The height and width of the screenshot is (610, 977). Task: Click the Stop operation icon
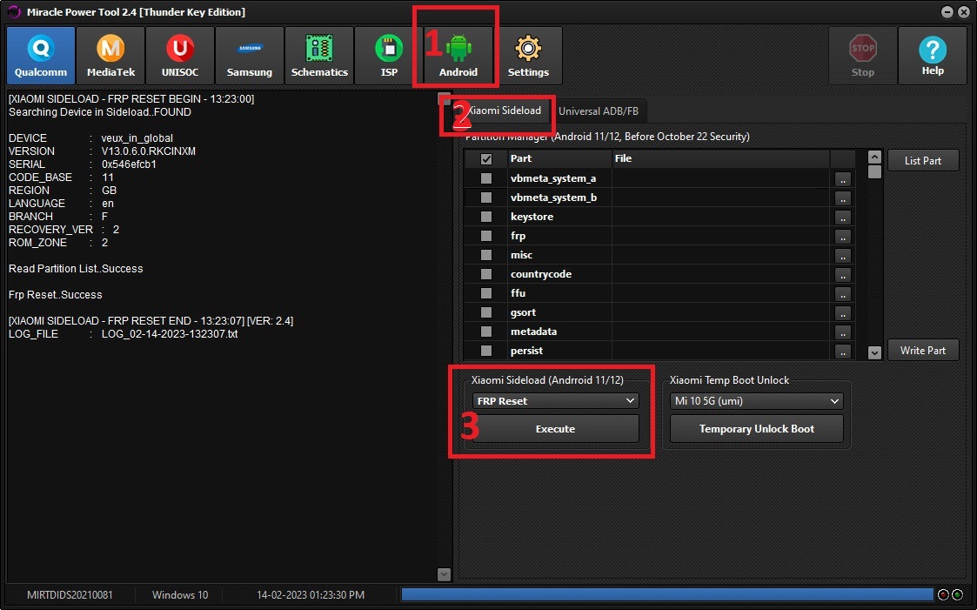coord(863,56)
